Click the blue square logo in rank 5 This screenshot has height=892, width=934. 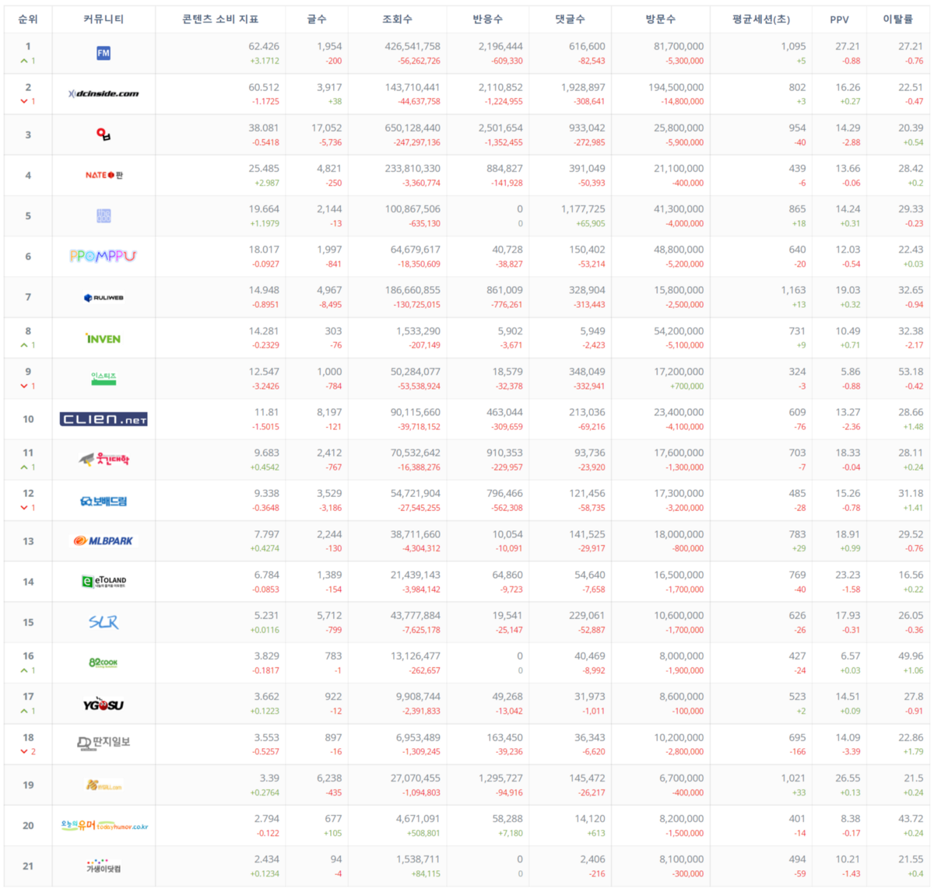pyautogui.click(x=104, y=215)
